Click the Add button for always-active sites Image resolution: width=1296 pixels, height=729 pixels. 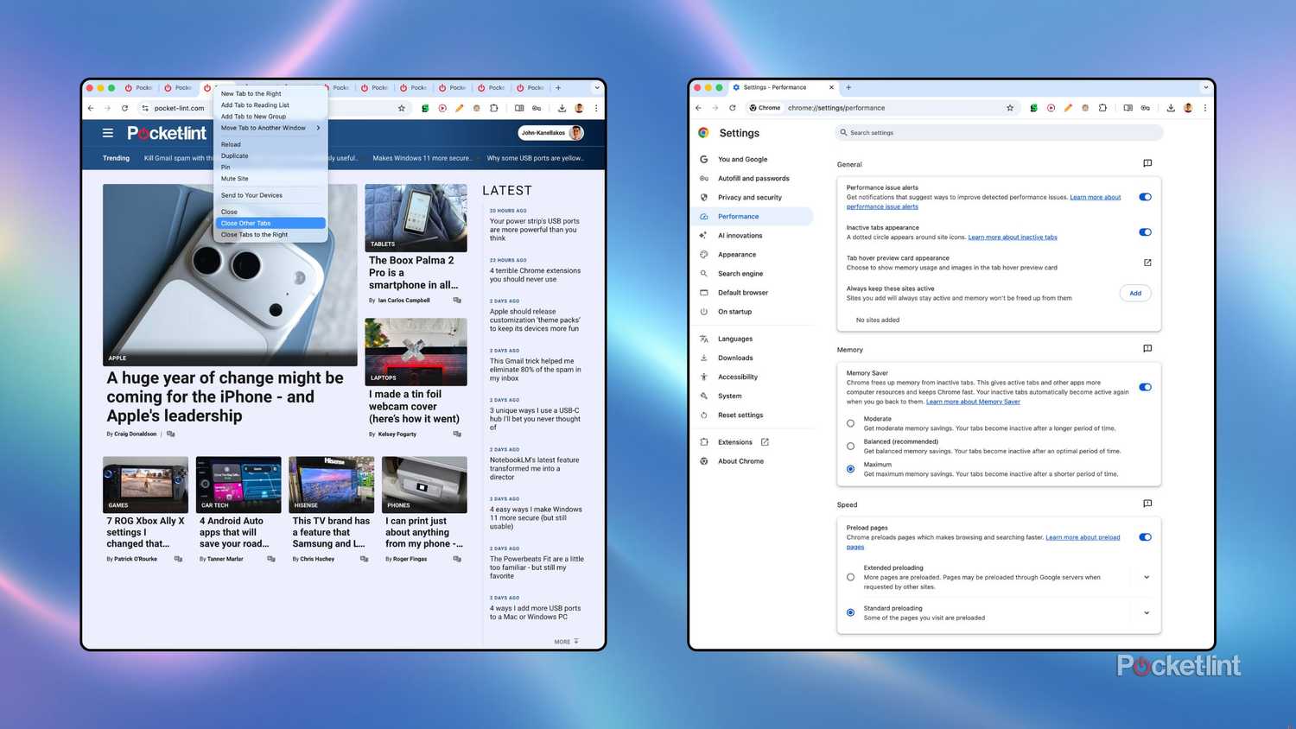1134,293
